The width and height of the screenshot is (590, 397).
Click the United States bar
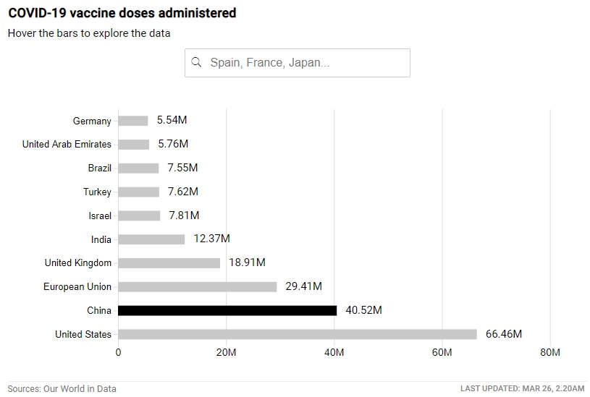coord(298,334)
